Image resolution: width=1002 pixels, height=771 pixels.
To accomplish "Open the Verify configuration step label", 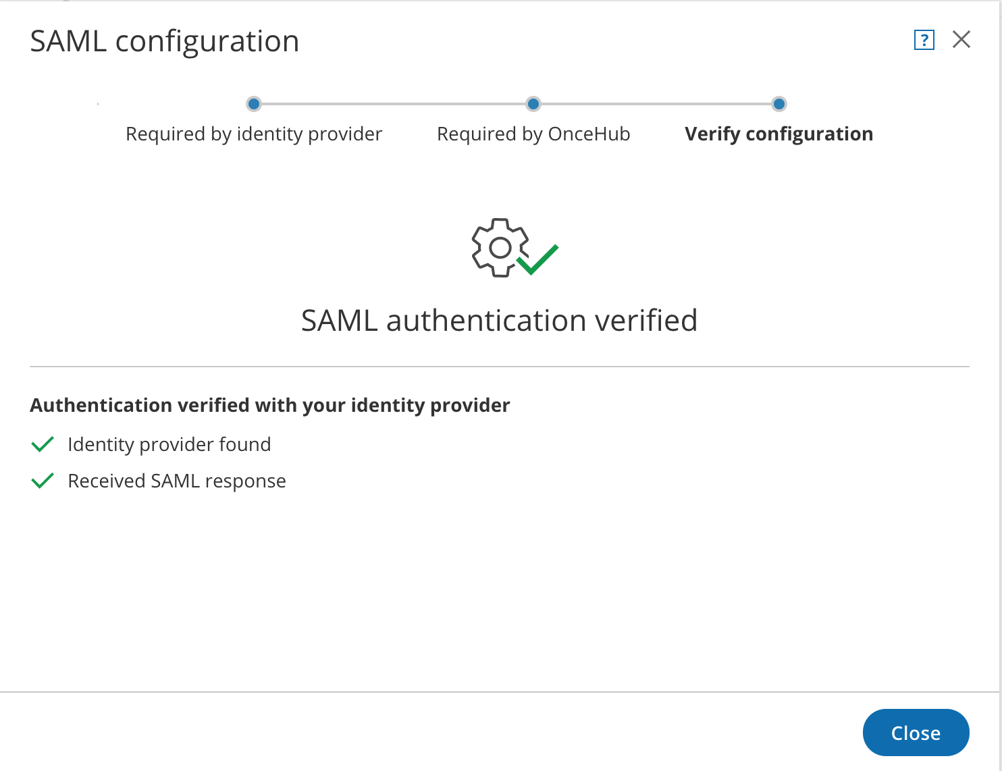I will coord(779,134).
